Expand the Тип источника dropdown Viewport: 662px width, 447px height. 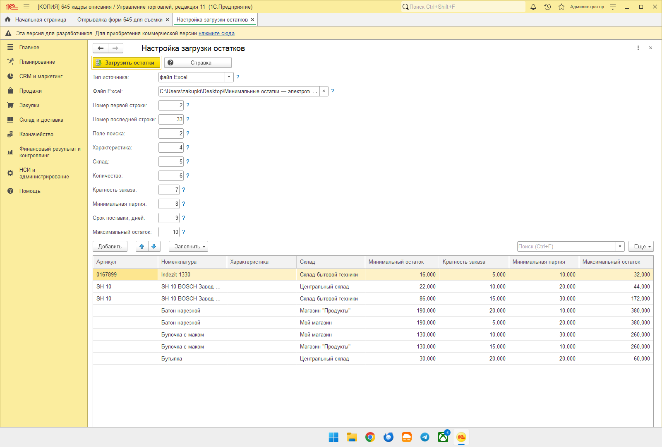pos(229,77)
